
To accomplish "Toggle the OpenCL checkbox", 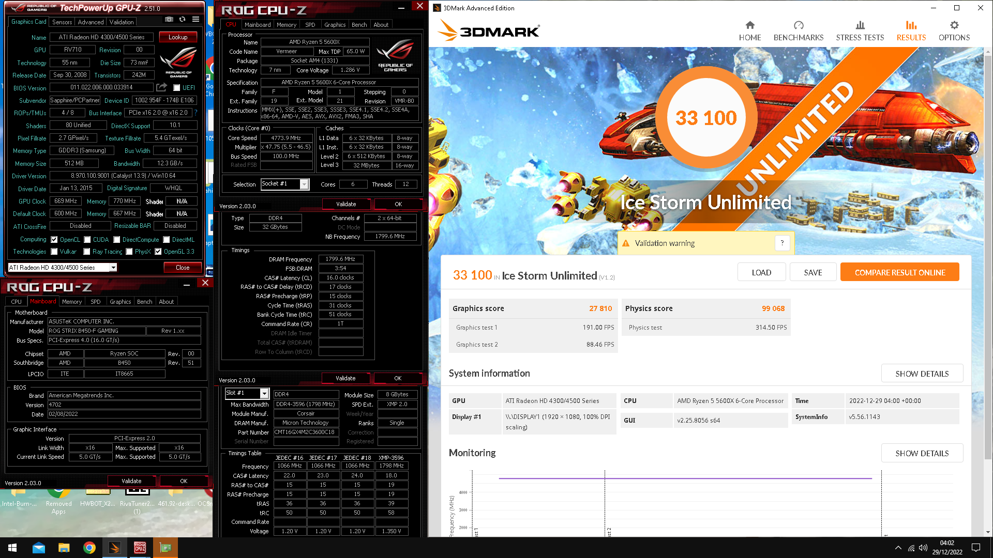I will 54,240.
